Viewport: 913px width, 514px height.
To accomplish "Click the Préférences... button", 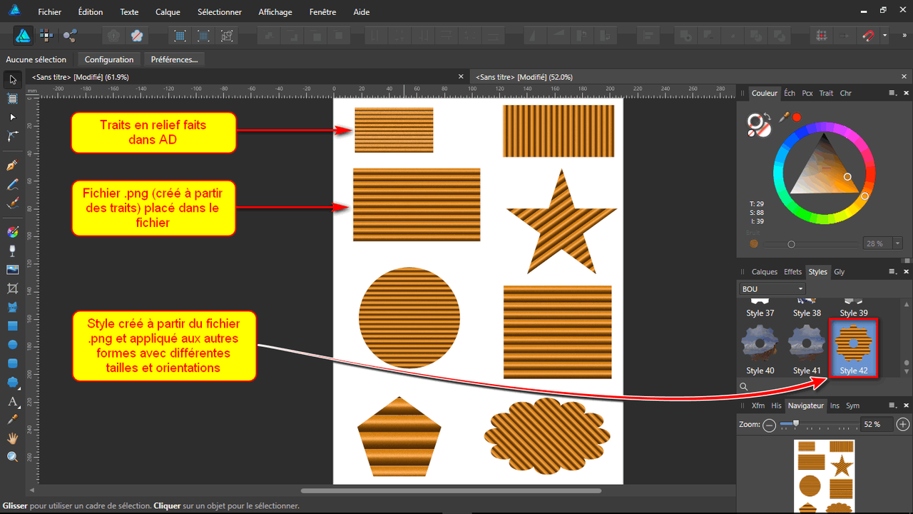I will point(174,59).
